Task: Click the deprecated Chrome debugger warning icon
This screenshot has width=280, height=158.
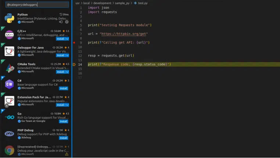Action: [67, 154]
